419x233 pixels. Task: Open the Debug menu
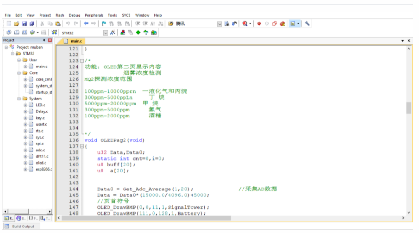[74, 15]
